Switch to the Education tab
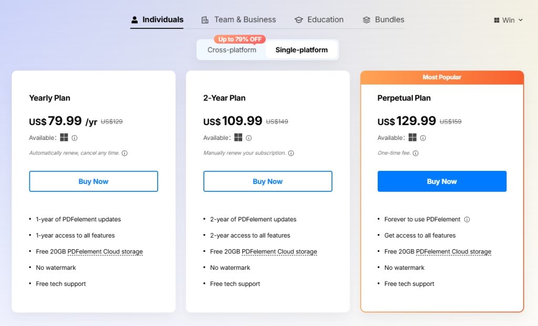This screenshot has height=326, width=538. point(319,19)
